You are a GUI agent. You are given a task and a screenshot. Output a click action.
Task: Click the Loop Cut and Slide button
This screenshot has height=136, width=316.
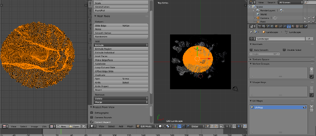coord(121,67)
